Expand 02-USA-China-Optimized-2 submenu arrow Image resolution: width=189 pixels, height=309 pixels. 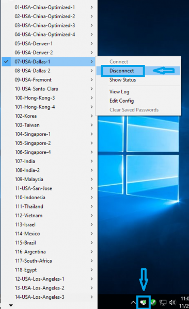(92, 17)
